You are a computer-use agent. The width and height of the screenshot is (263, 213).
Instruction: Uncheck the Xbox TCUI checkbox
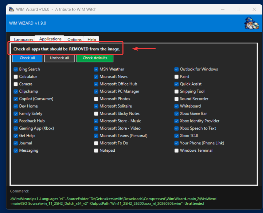(x=177, y=136)
